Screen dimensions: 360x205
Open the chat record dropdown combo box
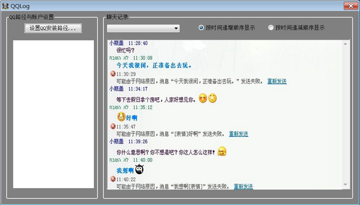pos(143,28)
